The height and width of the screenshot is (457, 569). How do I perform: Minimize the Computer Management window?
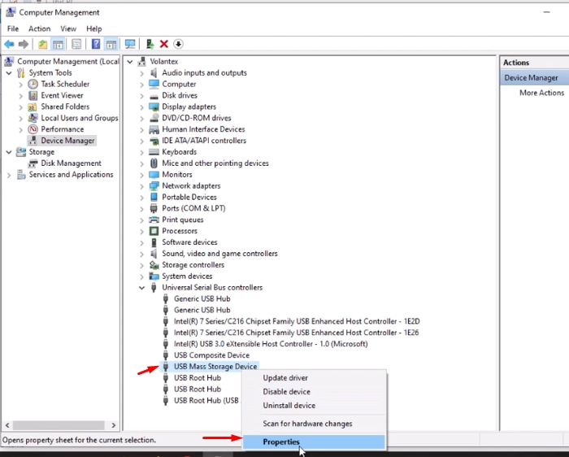tap(546, 12)
